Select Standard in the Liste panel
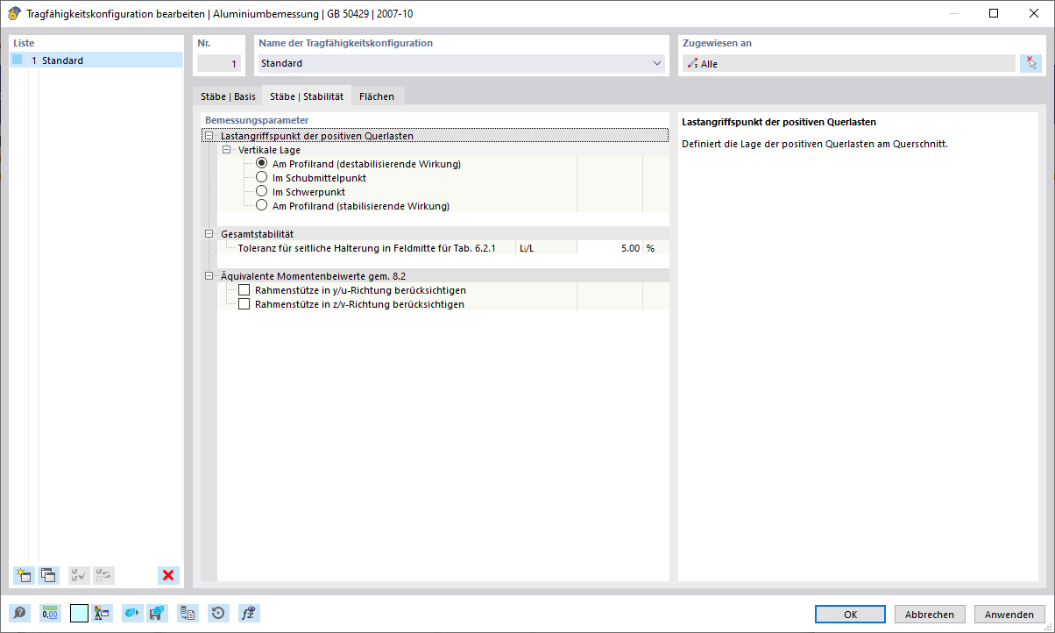The width and height of the screenshot is (1055, 633). (x=96, y=60)
